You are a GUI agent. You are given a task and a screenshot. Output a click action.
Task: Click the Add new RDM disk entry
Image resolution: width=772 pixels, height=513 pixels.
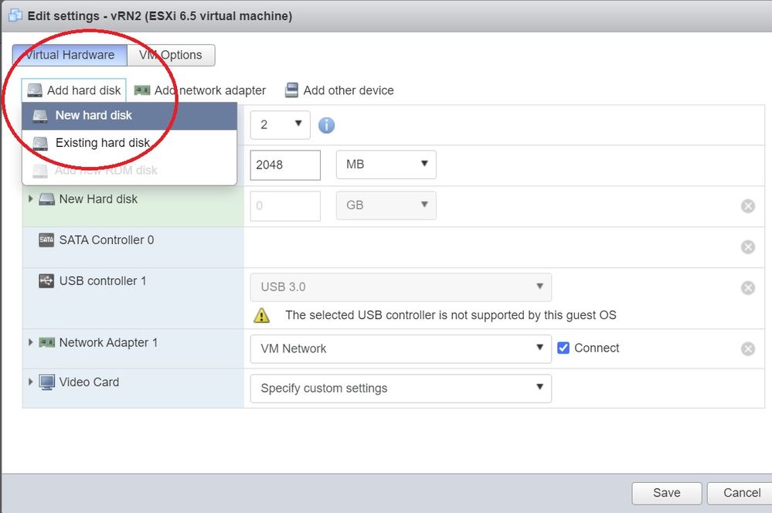click(130, 170)
